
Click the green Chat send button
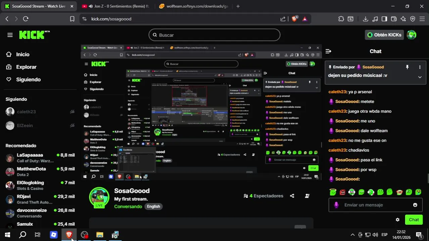[414, 220]
